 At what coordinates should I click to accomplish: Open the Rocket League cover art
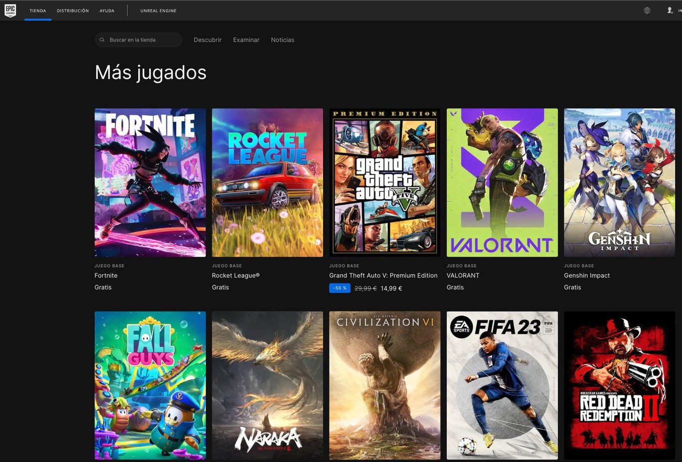tap(267, 182)
